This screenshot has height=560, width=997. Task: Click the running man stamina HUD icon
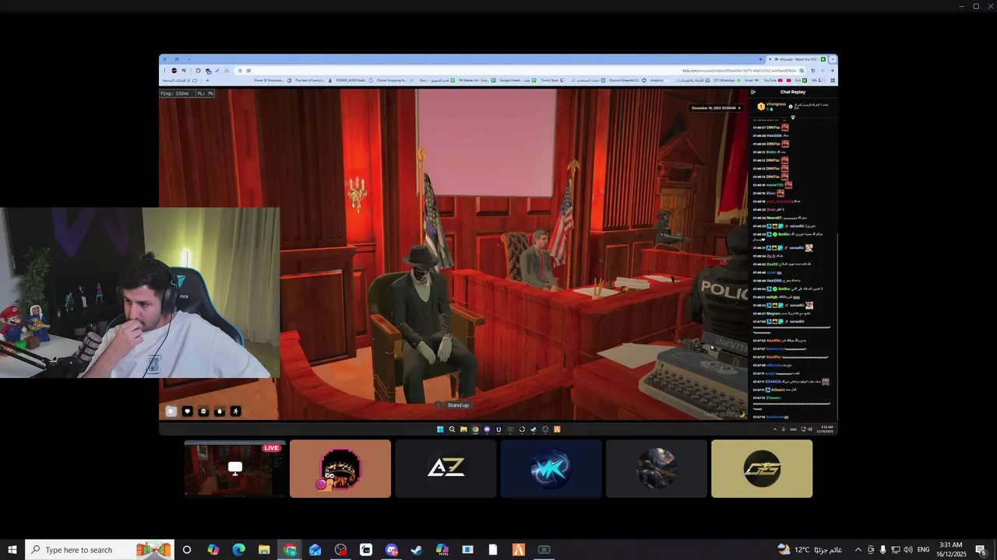point(235,411)
